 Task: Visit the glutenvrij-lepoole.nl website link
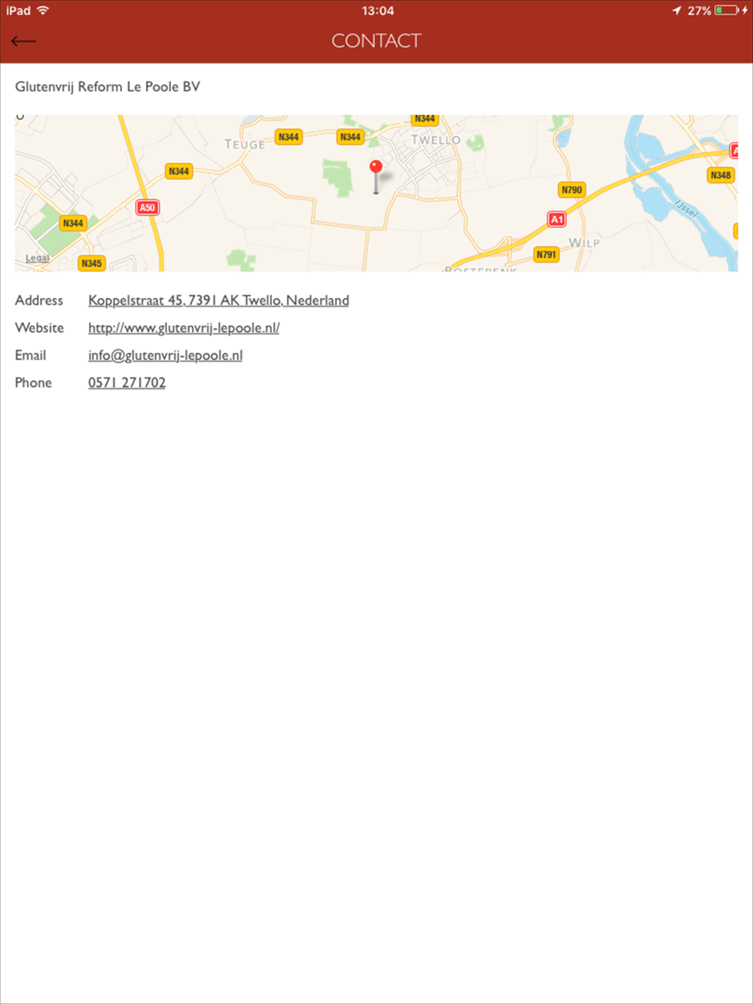[184, 328]
